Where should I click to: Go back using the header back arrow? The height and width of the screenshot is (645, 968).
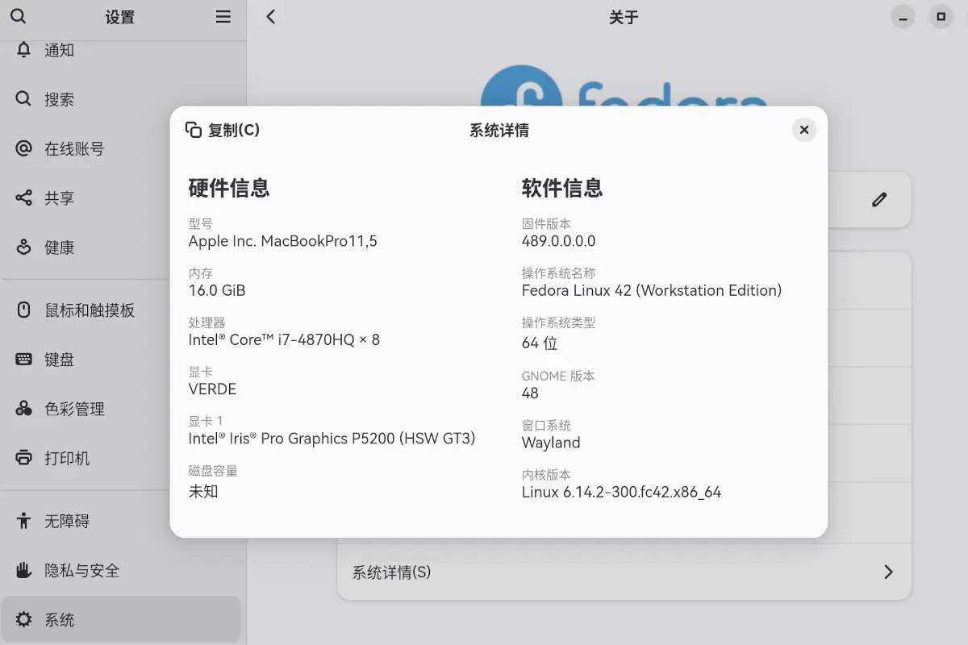click(x=271, y=16)
